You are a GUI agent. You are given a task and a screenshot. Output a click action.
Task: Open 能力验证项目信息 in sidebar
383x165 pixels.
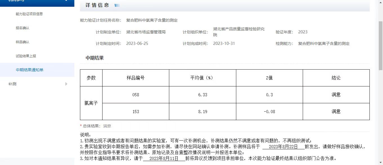(x=29, y=14)
